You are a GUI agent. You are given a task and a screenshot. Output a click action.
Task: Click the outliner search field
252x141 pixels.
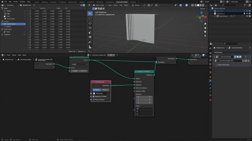[230, 5]
